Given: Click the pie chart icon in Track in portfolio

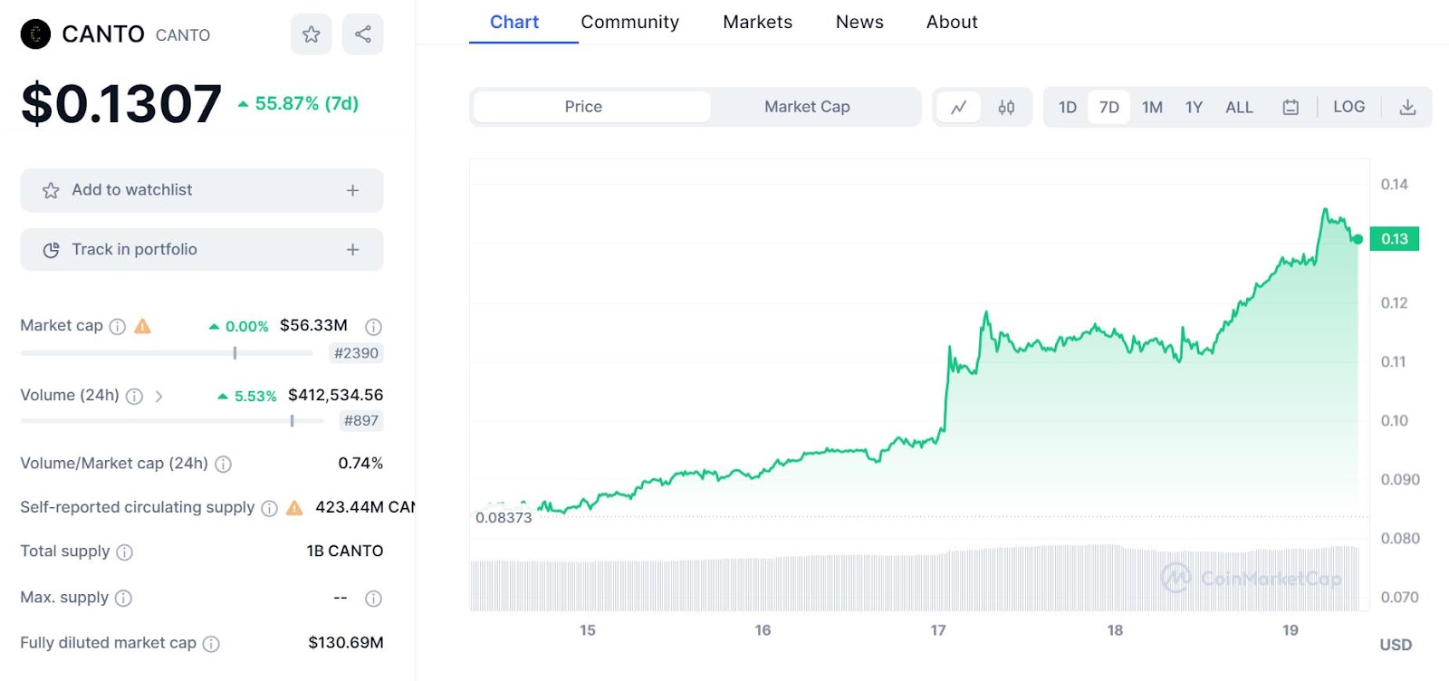Looking at the screenshot, I should [x=51, y=250].
